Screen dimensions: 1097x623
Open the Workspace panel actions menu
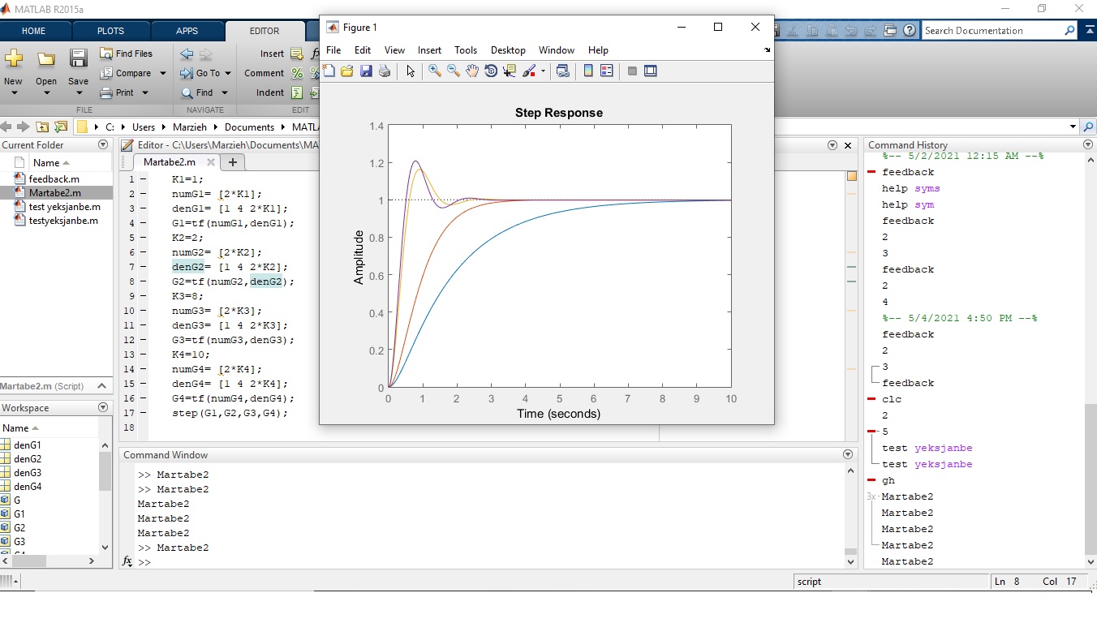coord(103,407)
